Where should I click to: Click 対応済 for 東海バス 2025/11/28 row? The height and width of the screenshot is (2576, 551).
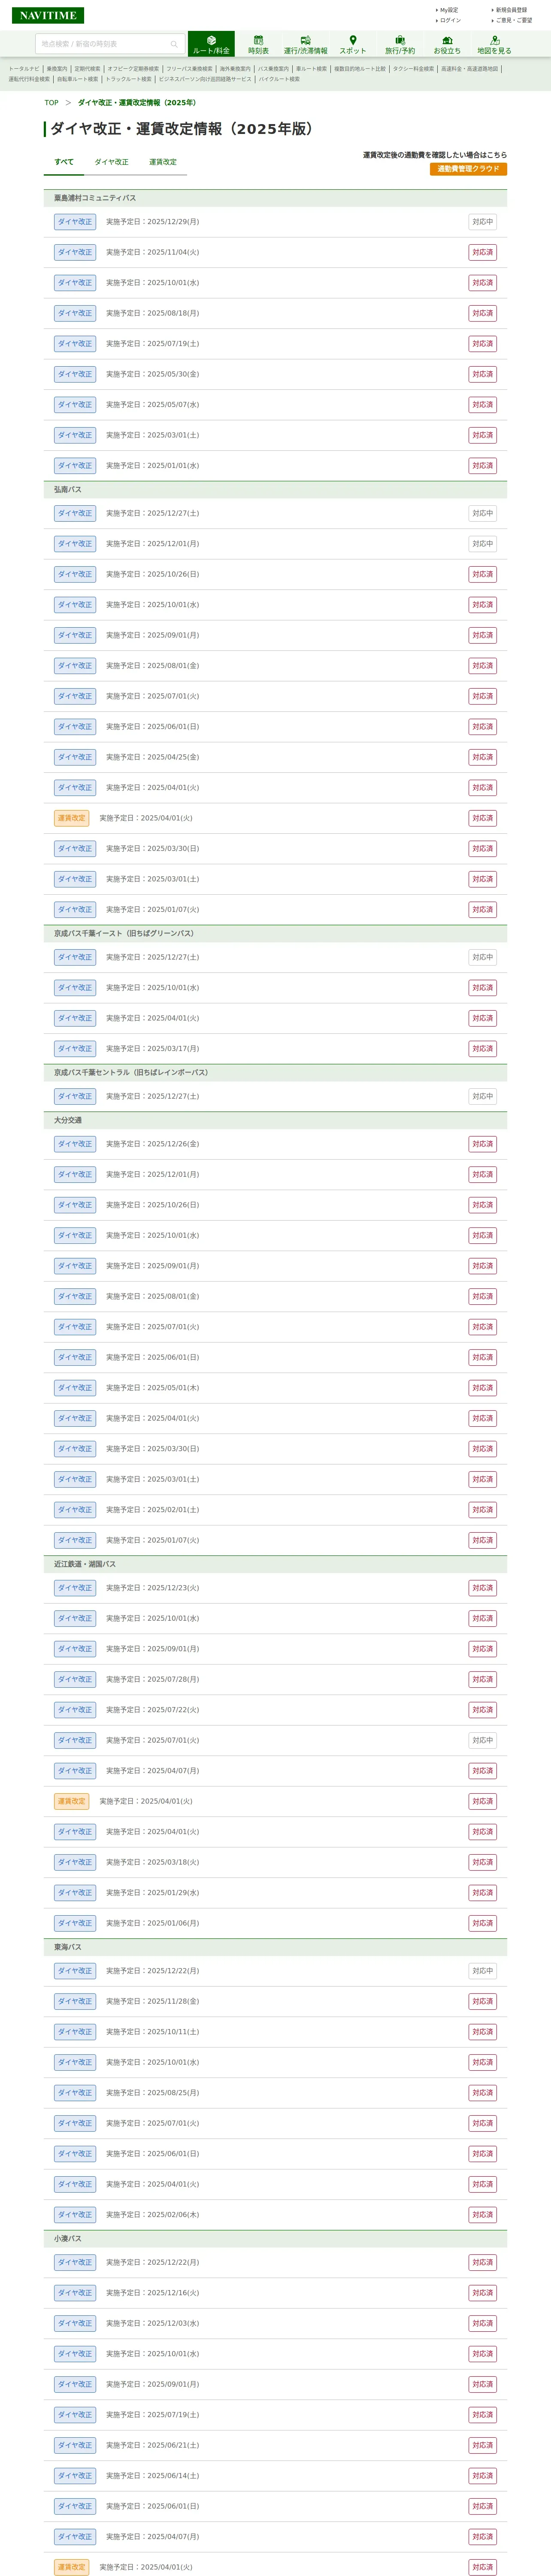tap(482, 2001)
